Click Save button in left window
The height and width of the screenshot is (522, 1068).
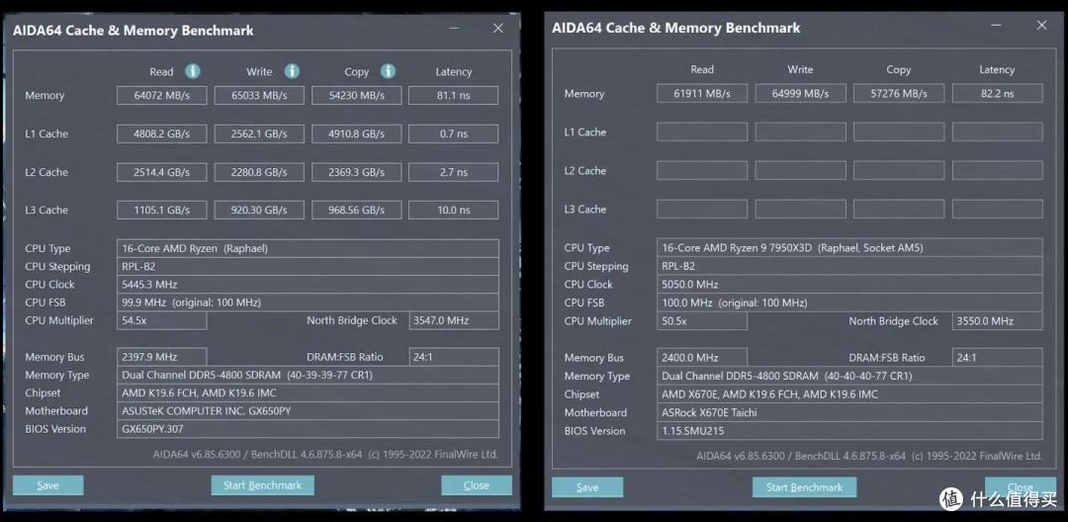(x=47, y=485)
